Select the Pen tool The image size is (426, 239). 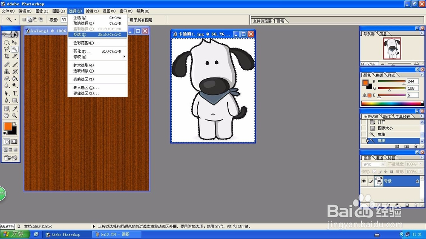pos(6,100)
